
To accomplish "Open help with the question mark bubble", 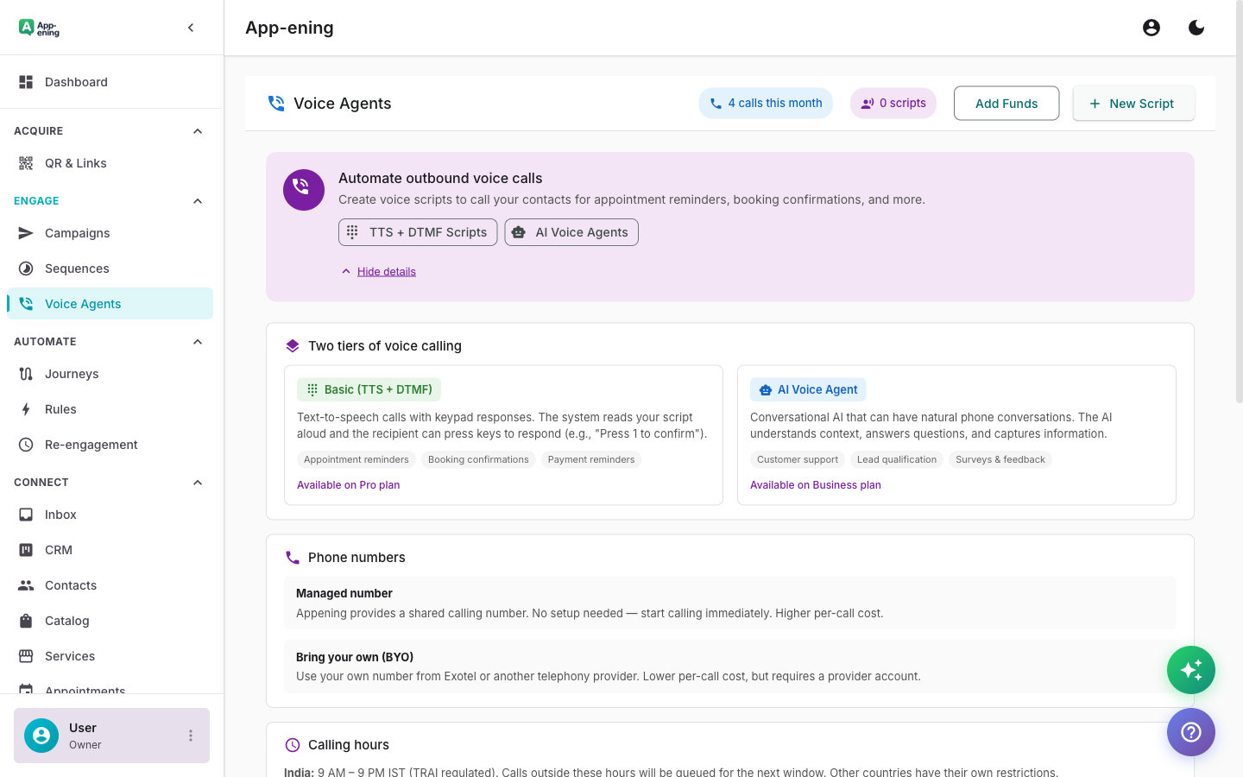I will 1191,732.
